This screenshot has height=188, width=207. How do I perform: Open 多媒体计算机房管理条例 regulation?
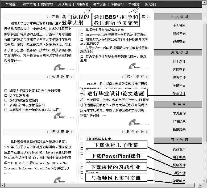click(27, 105)
